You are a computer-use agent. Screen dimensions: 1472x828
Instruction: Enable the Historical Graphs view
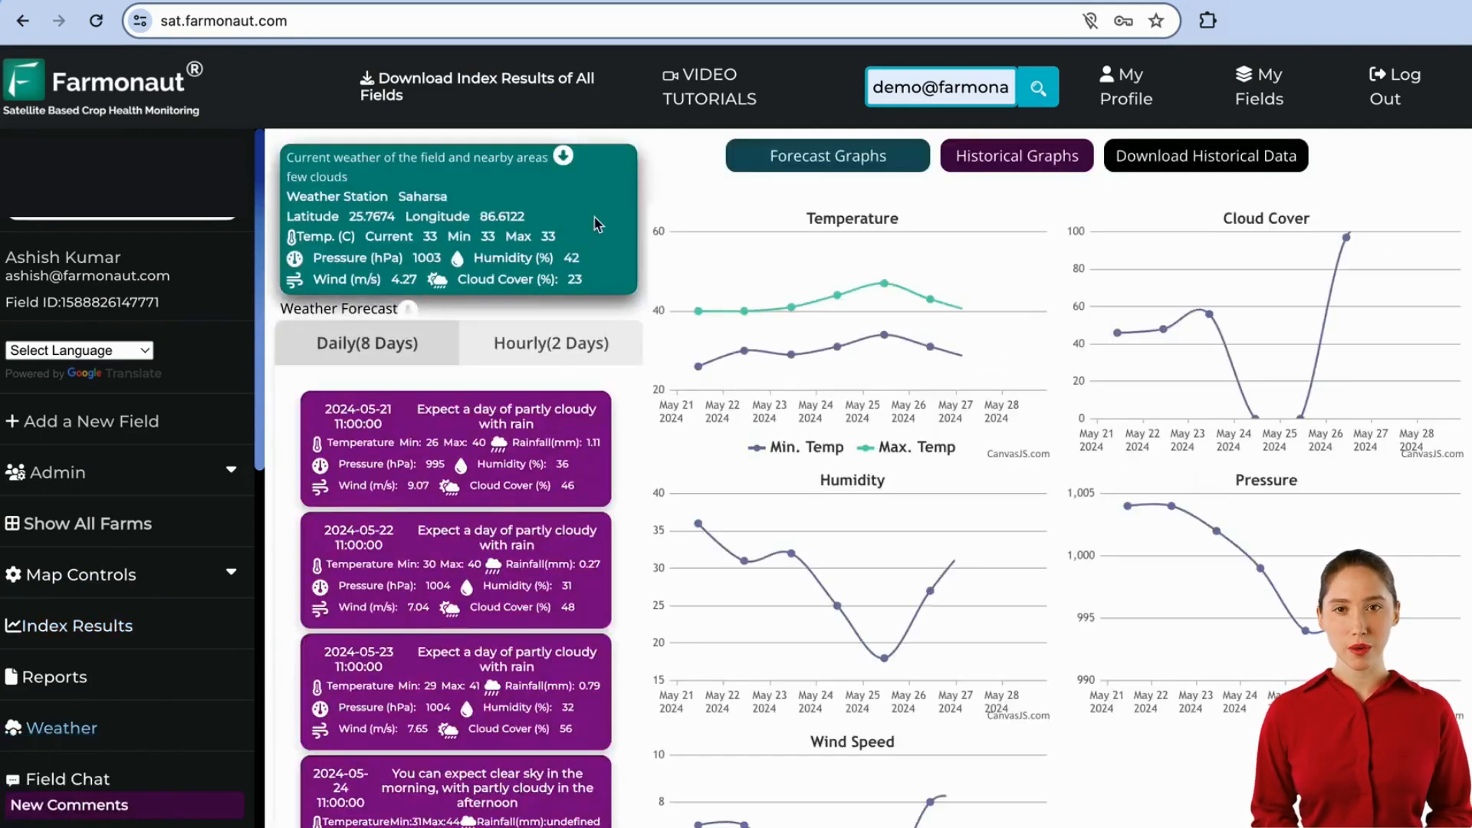tap(1017, 155)
